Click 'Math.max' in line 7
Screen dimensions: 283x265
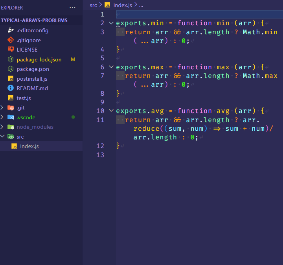tap(260, 76)
